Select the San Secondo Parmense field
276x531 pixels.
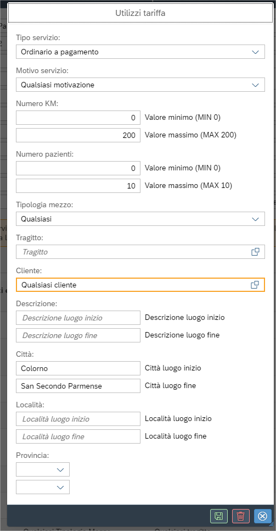pyautogui.click(x=78, y=386)
